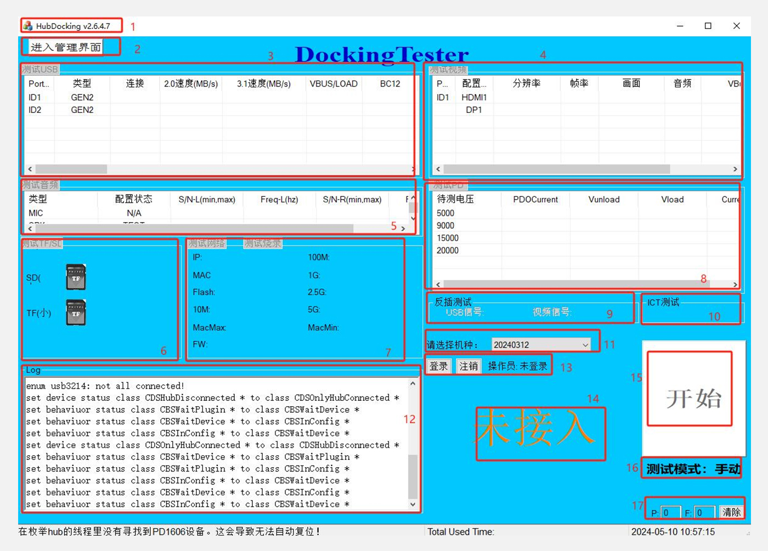Switch to the 测试网络 tab

tap(207, 243)
